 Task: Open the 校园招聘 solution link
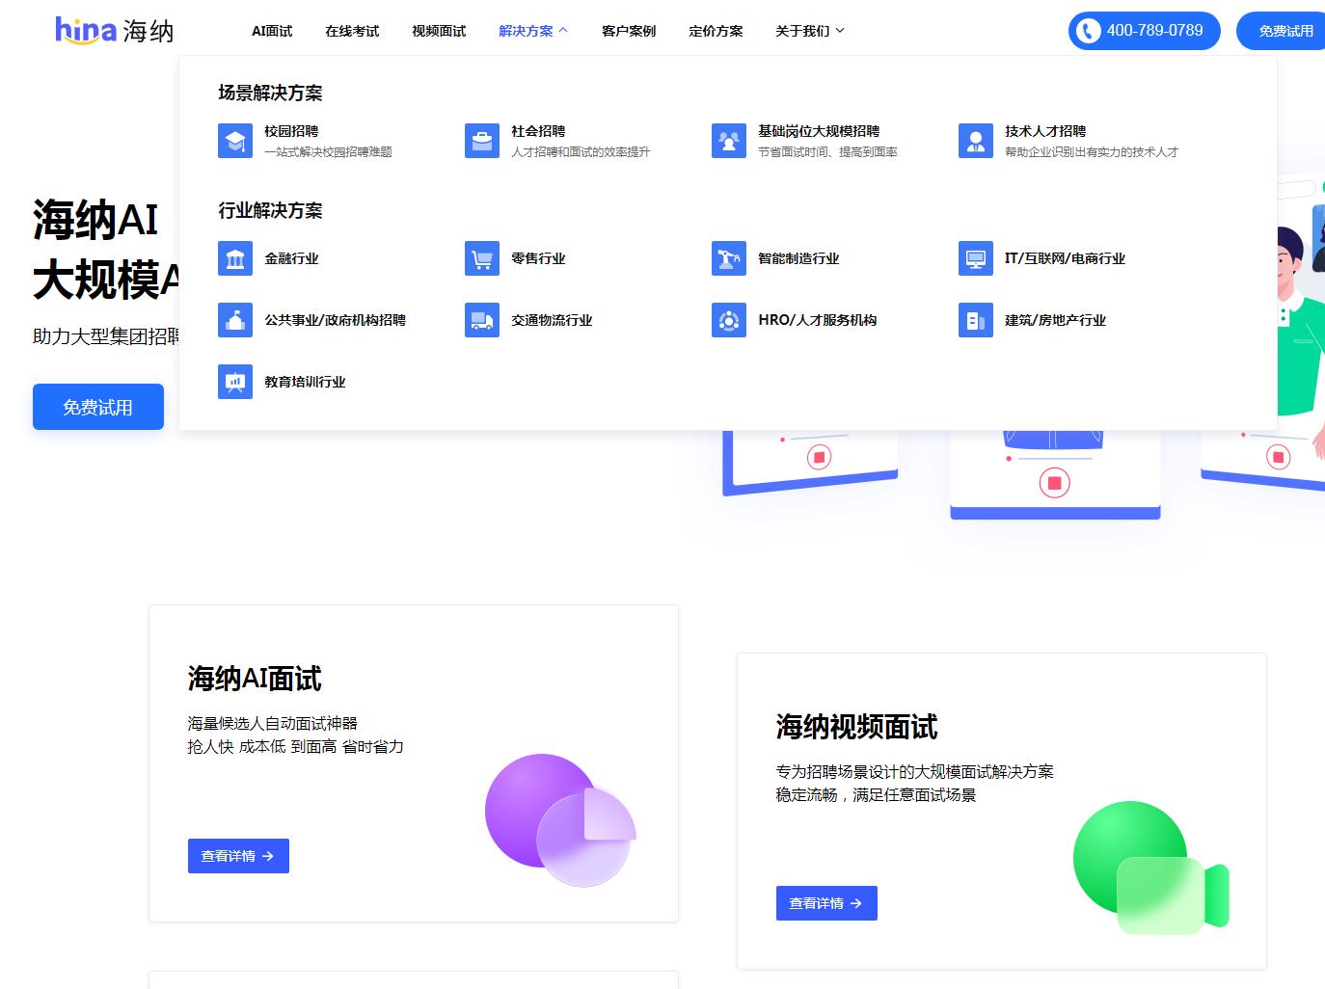pos(291,131)
